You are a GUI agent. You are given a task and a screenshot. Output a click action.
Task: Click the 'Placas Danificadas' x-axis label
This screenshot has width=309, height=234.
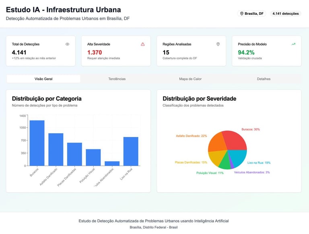pos(66,177)
